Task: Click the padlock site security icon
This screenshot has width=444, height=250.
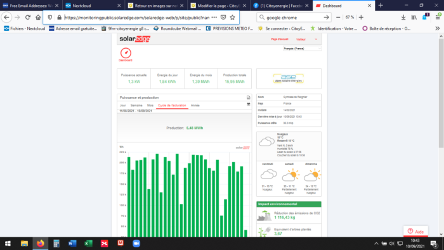Action: tap(59, 17)
